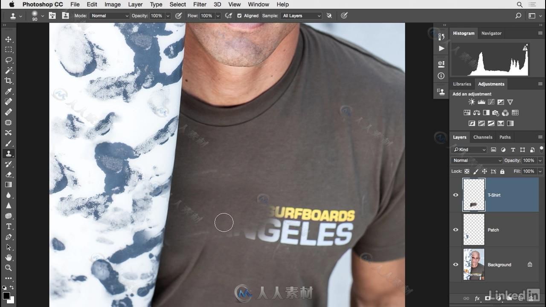Click the layer effects fx button

tap(477, 298)
